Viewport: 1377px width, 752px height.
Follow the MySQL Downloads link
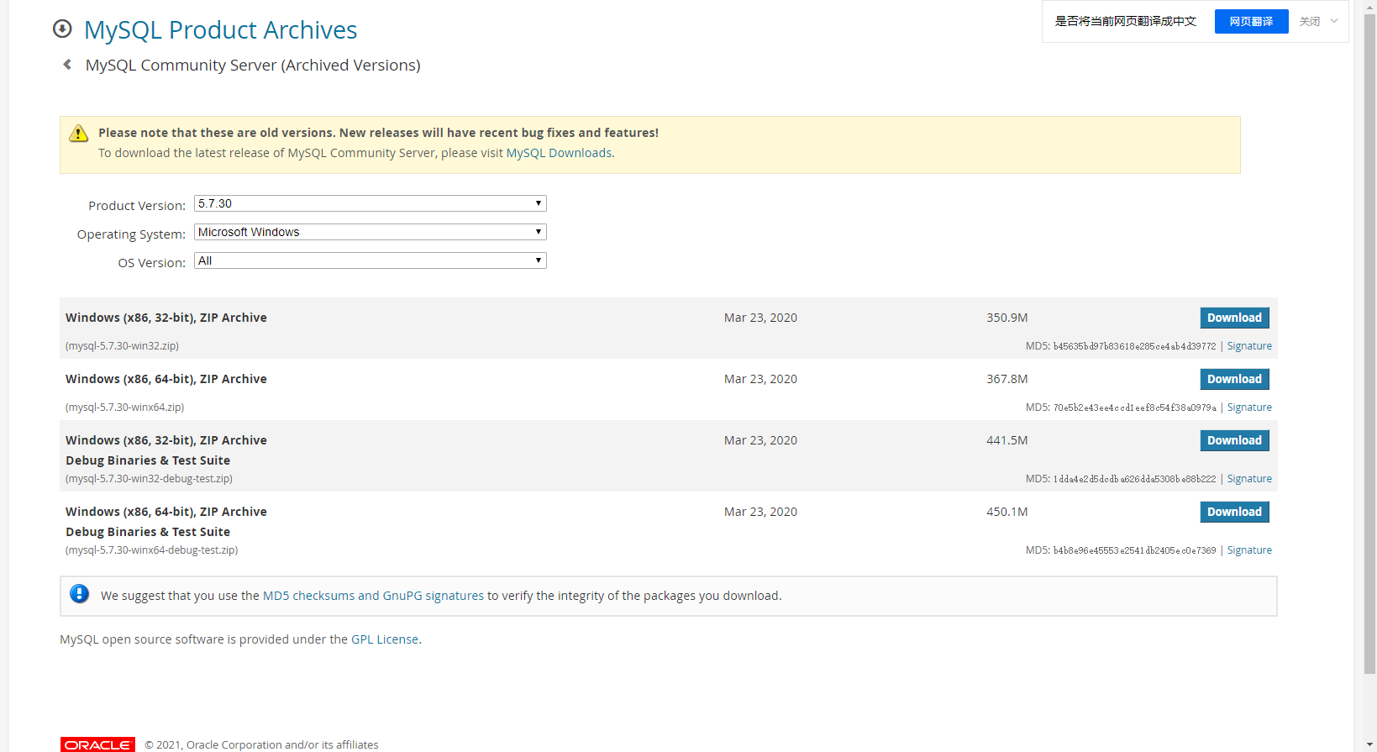(x=559, y=153)
